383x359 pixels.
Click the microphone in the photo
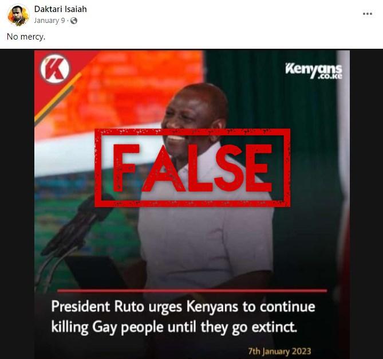click(x=77, y=224)
